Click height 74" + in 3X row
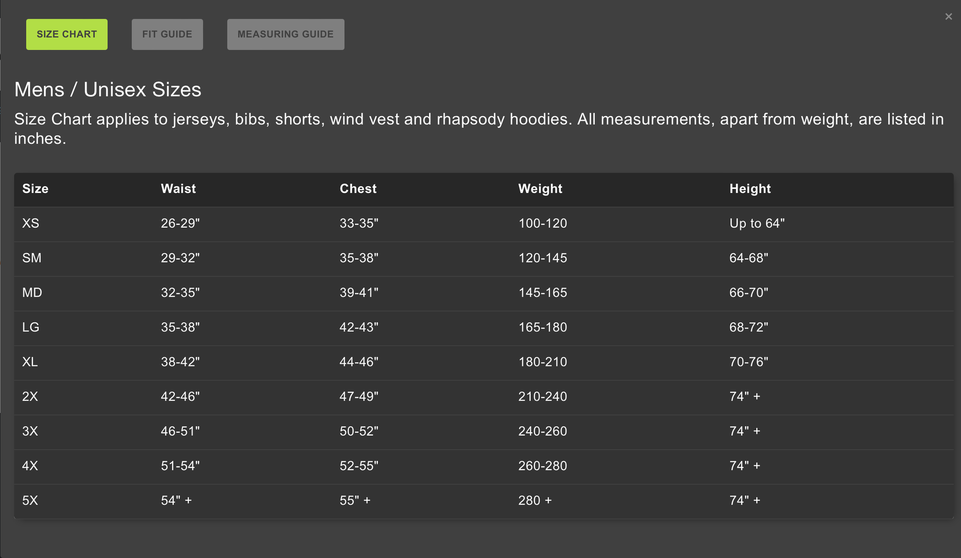Image resolution: width=961 pixels, height=558 pixels. coord(745,431)
